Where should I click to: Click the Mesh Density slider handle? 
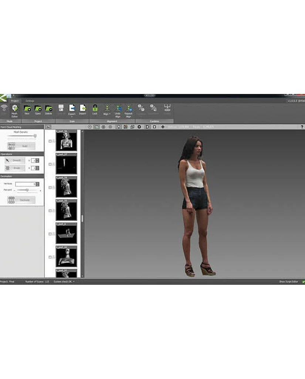pos(35,136)
